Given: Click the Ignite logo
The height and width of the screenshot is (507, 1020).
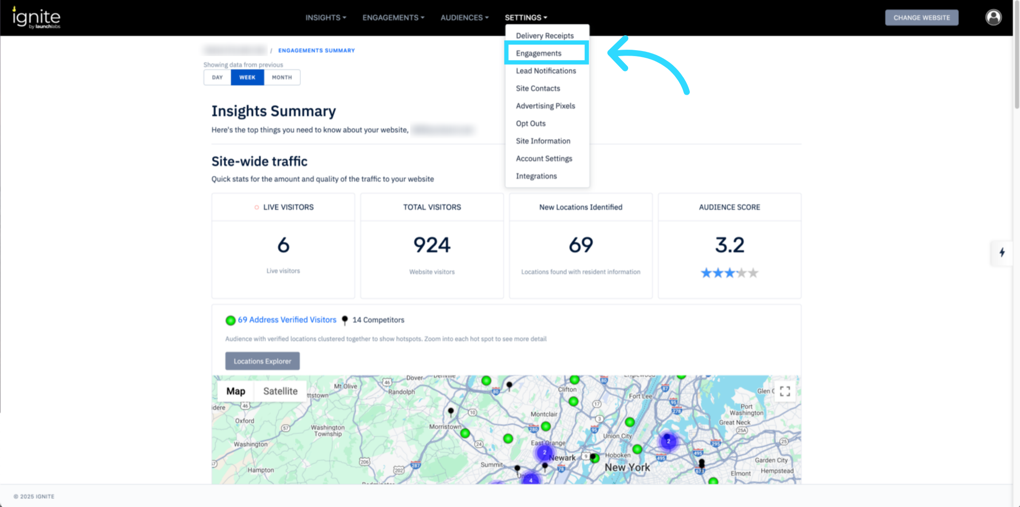Looking at the screenshot, I should [37, 18].
